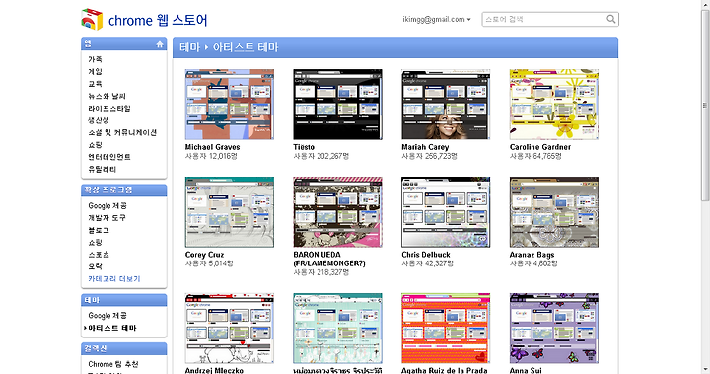Image resolution: width=710 pixels, height=374 pixels.
Task: Click Tiesto title link
Action: click(x=304, y=147)
